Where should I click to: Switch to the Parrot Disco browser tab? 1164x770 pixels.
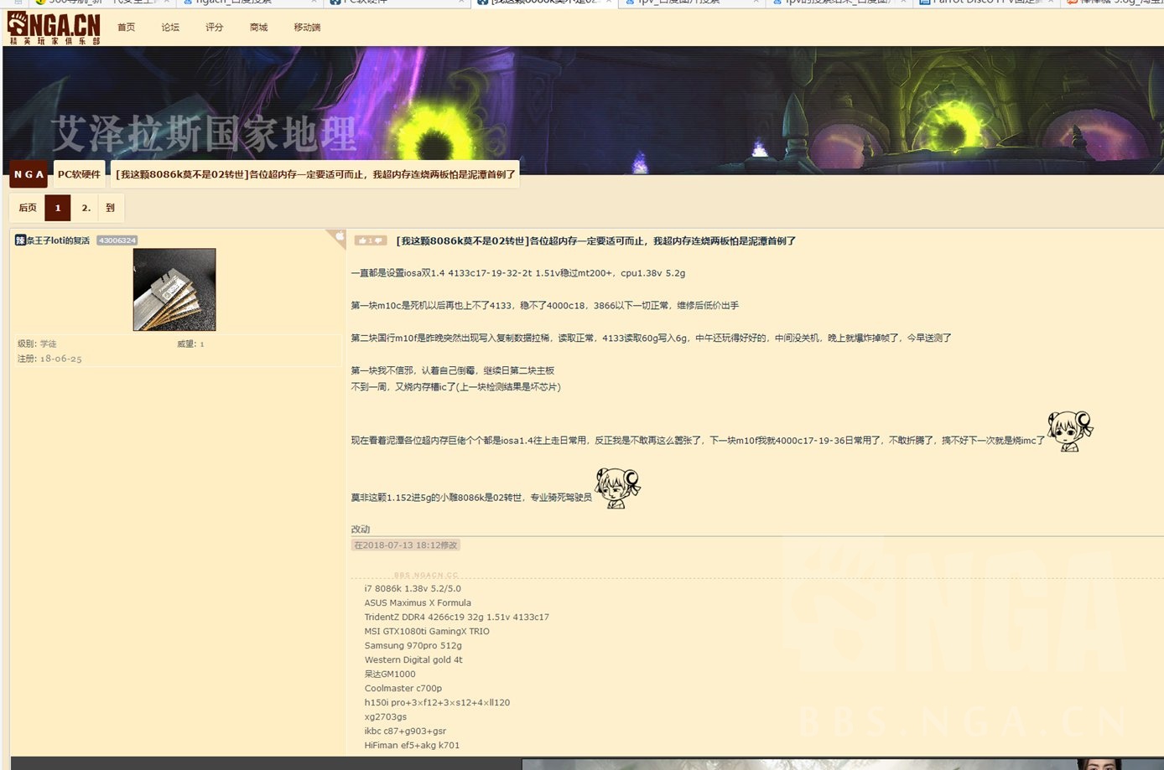[987, 3]
